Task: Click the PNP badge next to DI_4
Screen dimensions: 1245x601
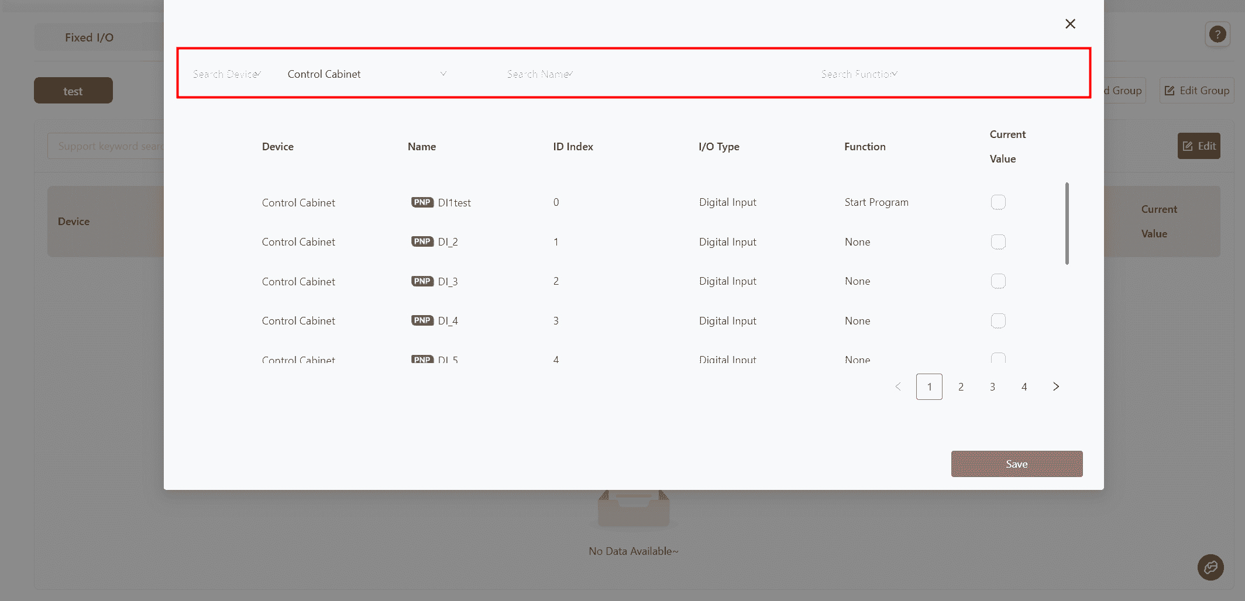Action: coord(422,320)
